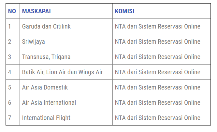Click the MASKAPAI column header
This screenshot has height=132, width=217.
36,11
